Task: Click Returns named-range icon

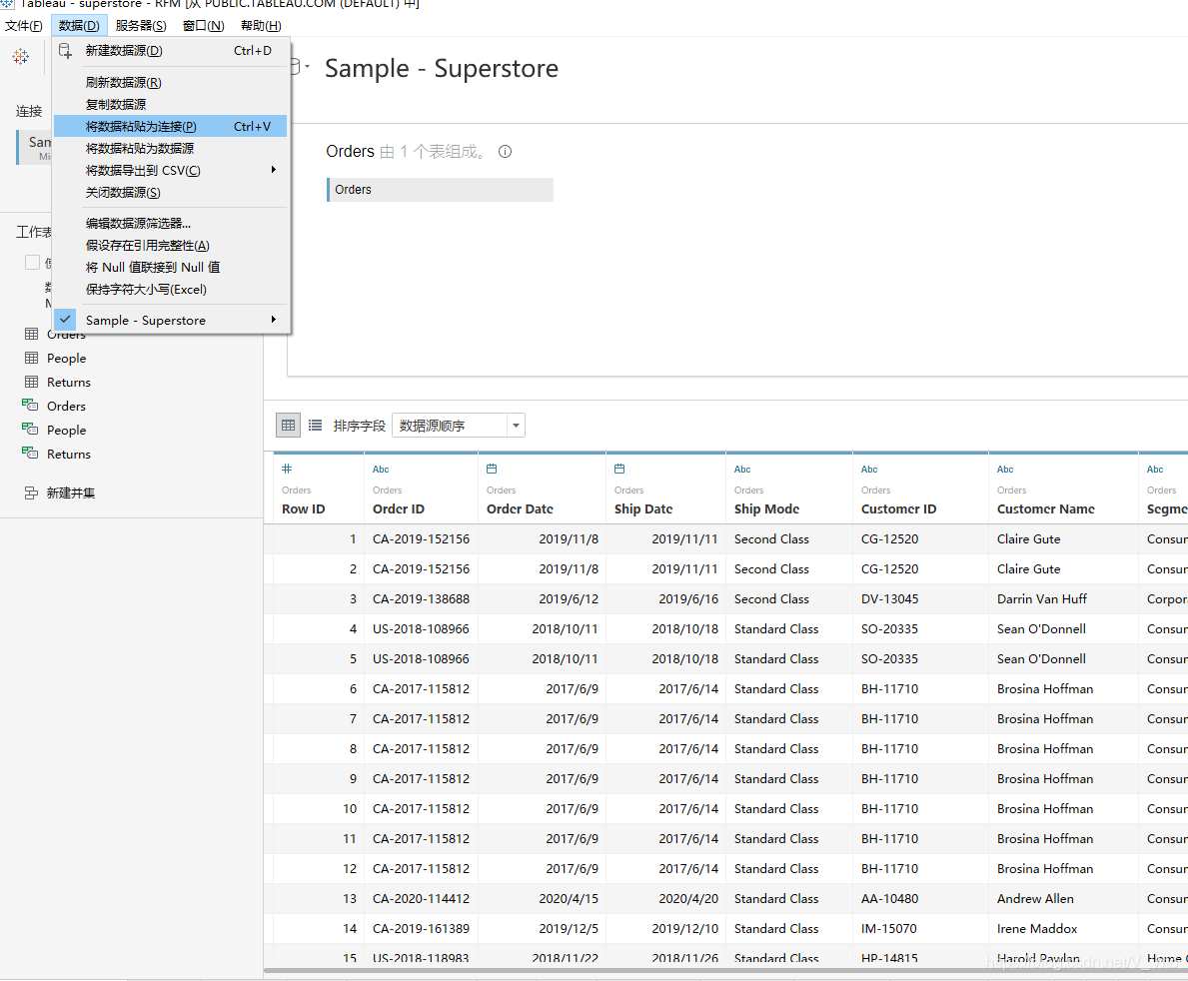Action: (30, 454)
